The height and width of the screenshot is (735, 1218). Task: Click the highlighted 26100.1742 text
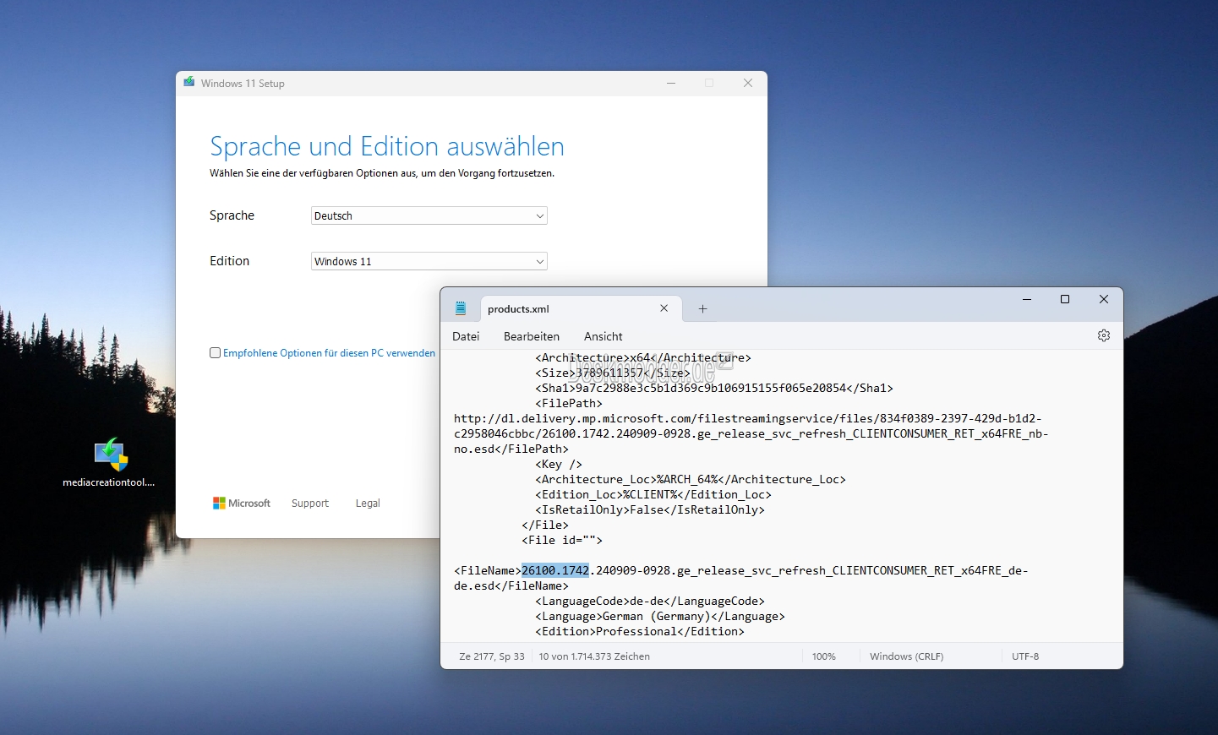[555, 570]
